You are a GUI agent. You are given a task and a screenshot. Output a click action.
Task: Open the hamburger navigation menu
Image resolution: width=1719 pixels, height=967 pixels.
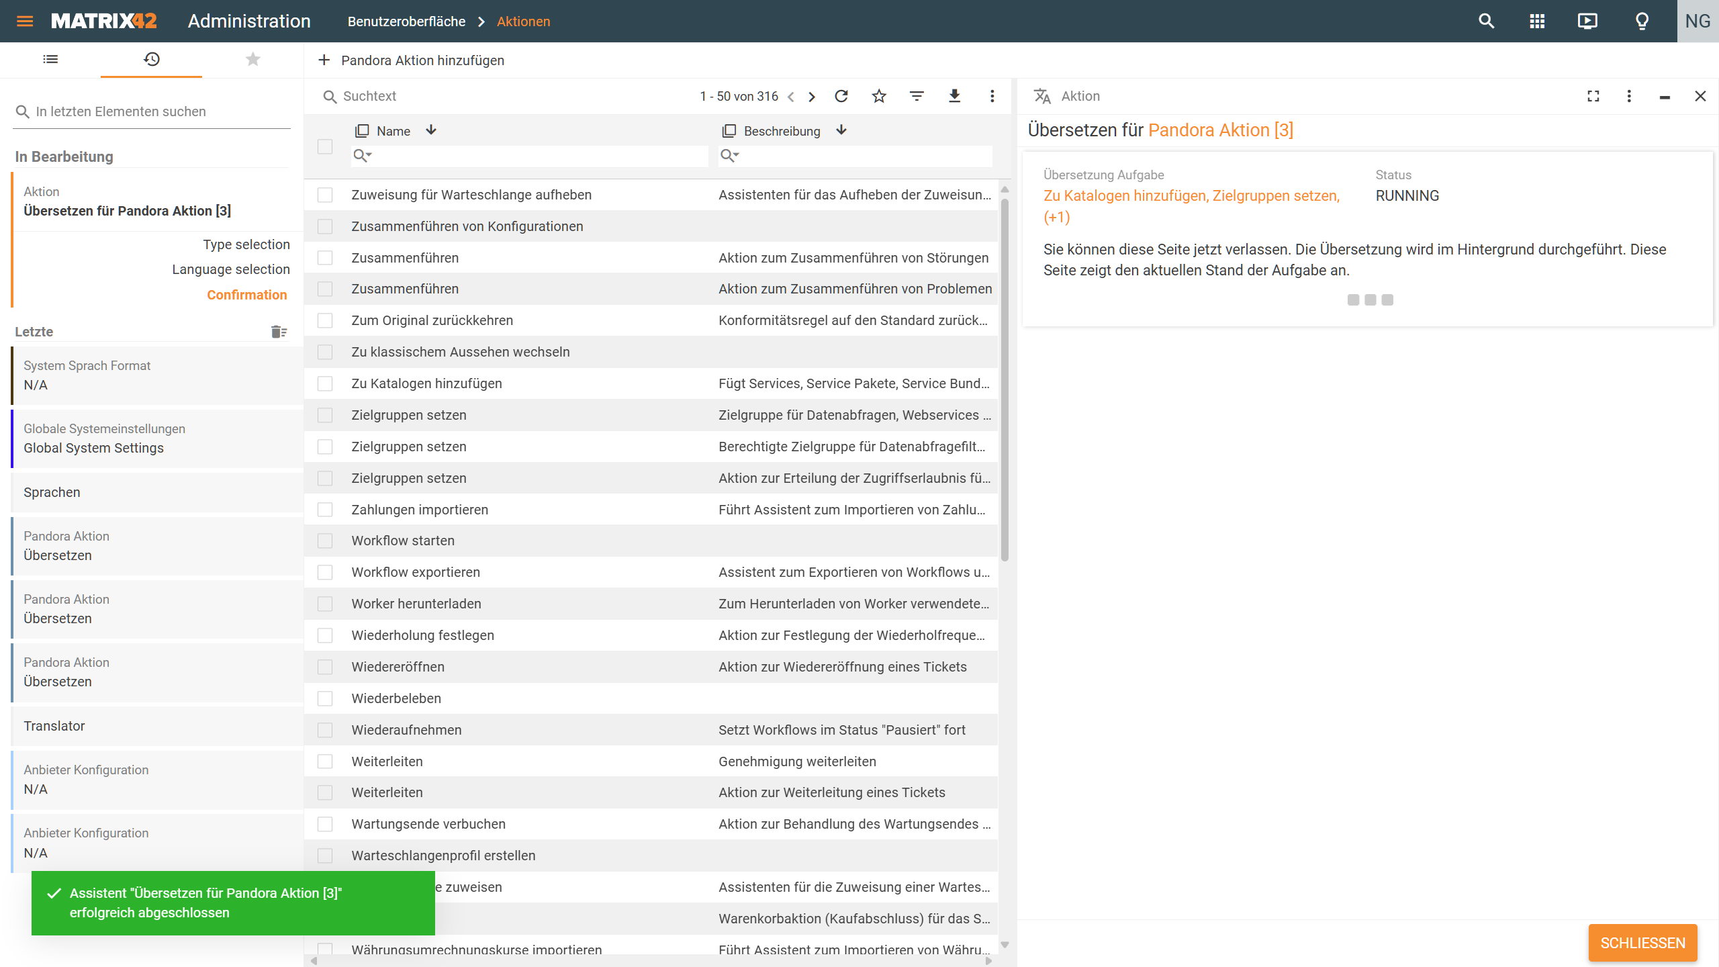point(25,21)
